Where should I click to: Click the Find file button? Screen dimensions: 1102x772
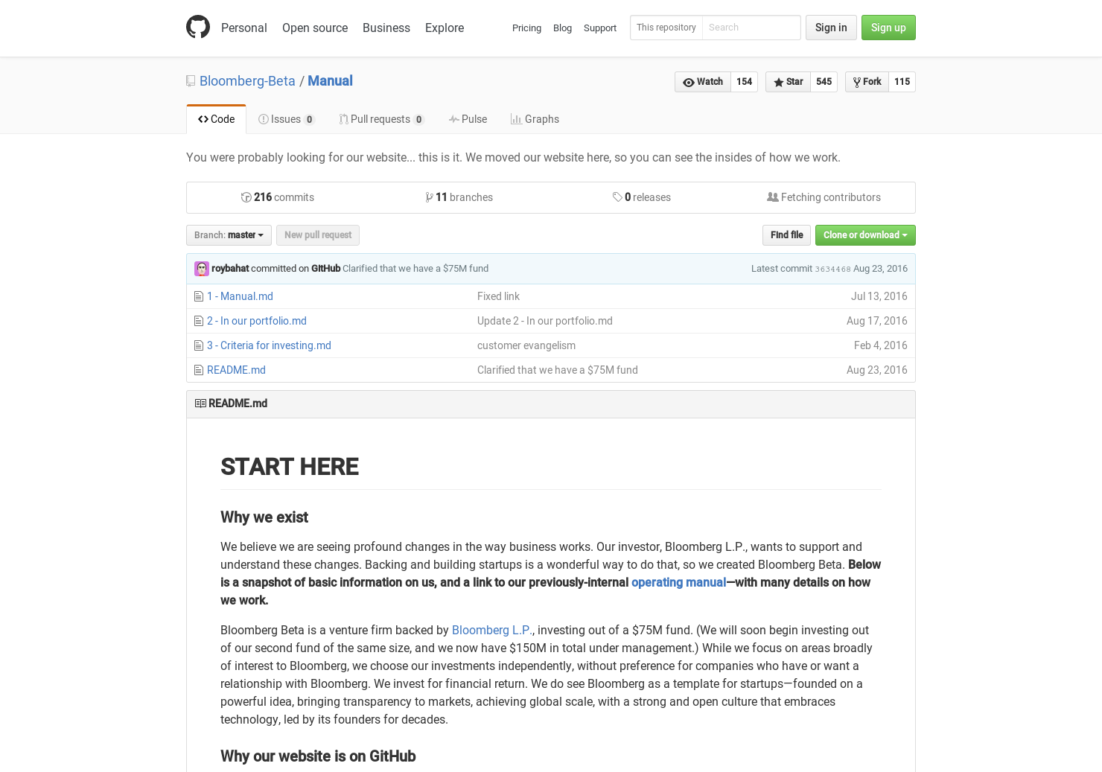click(x=786, y=235)
